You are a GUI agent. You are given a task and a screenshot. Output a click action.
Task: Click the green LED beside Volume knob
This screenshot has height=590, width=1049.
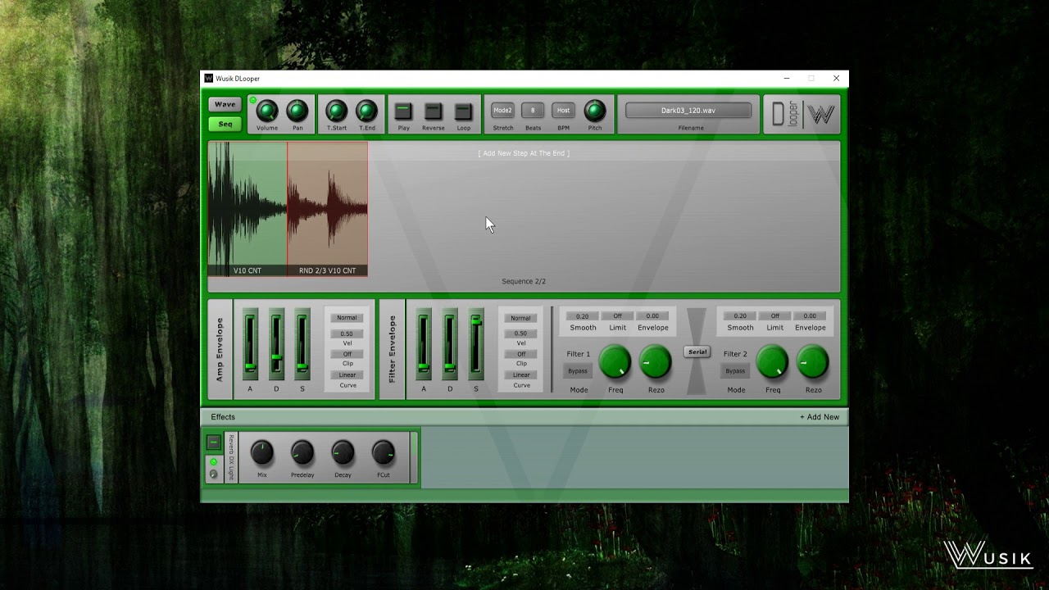(x=252, y=101)
